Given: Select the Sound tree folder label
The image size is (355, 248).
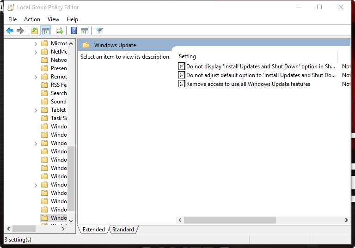Looking at the screenshot, I should [59, 102].
